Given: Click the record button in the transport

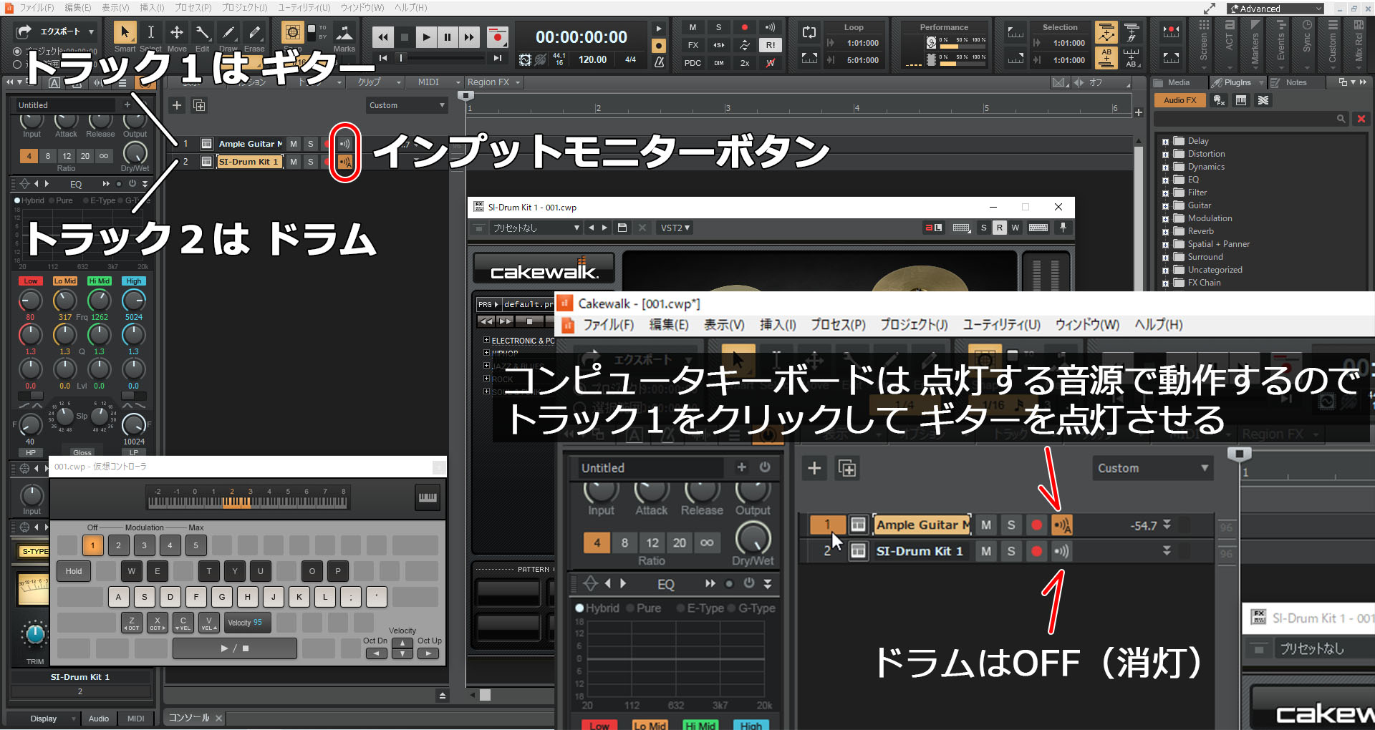Looking at the screenshot, I should pos(496,36).
